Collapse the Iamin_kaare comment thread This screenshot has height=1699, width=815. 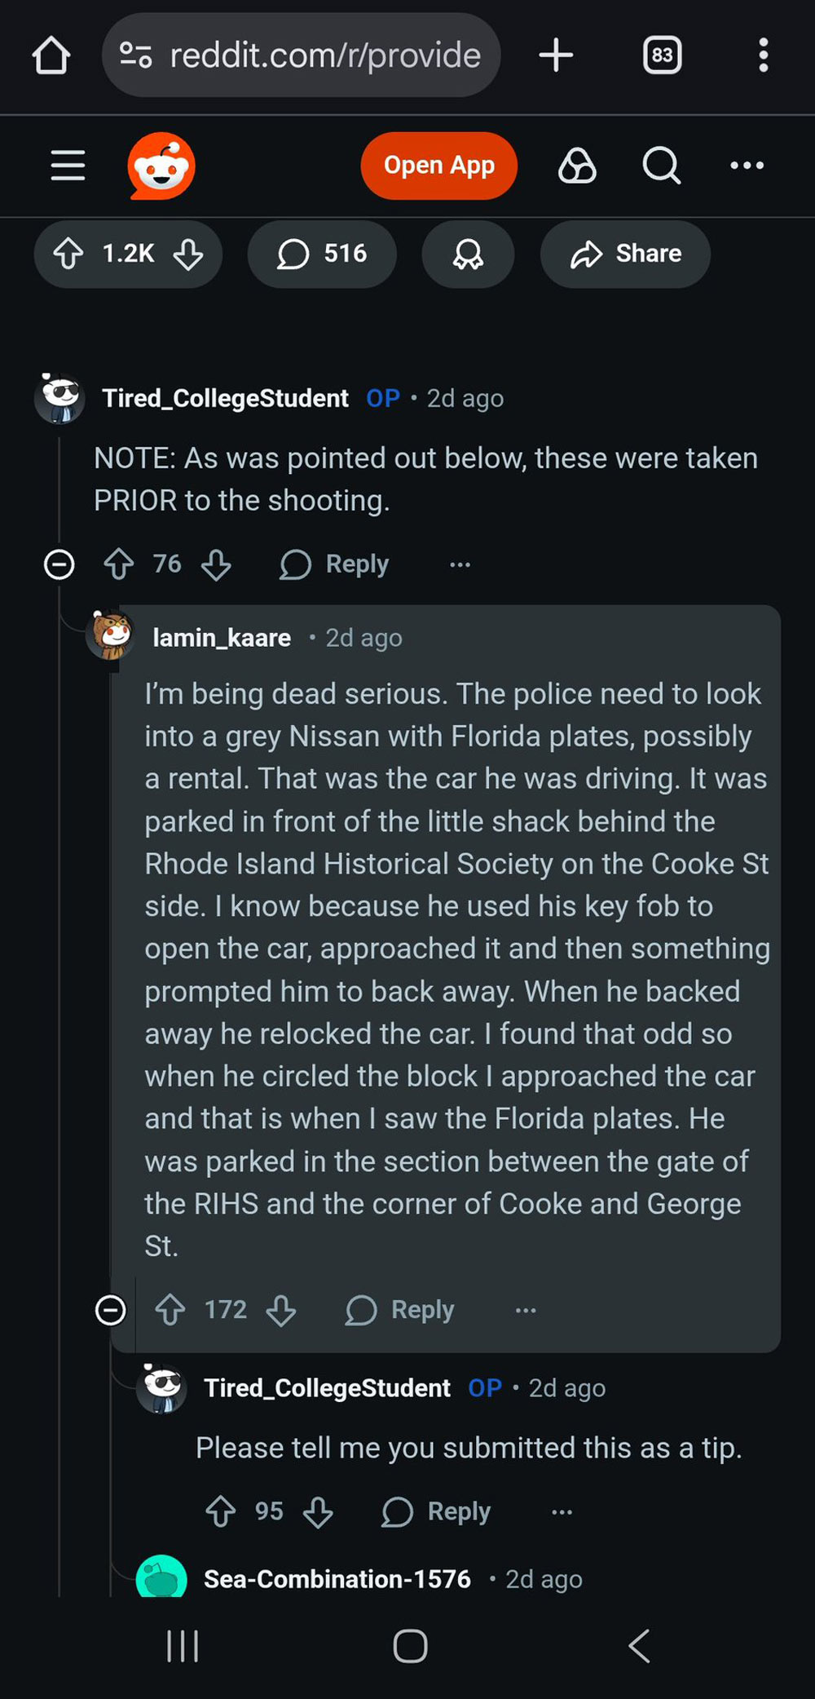(111, 1310)
